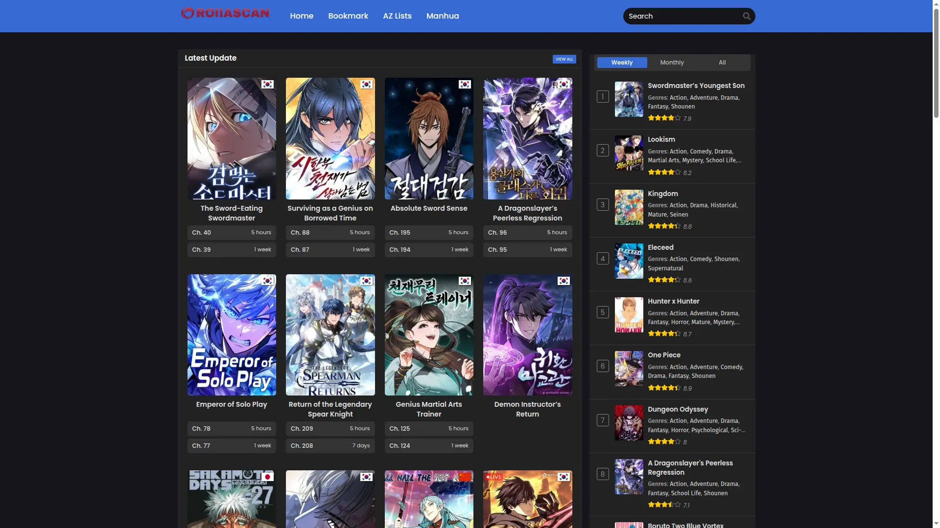Click the Seinen genre under Kingdom
This screenshot has width=940, height=528.
[679, 215]
